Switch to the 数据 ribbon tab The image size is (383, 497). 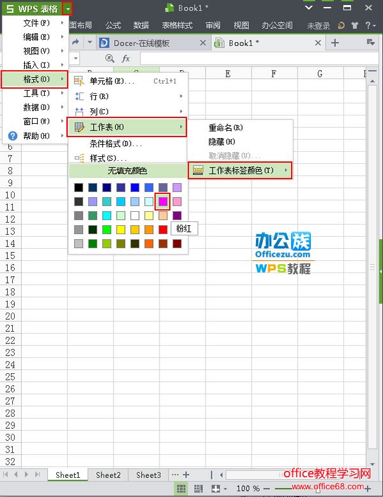[141, 26]
